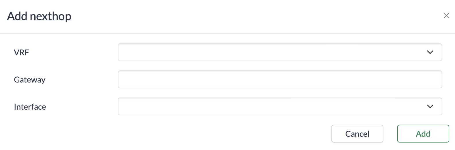Discard the nexthop by clicking Cancel
The image size is (455, 150).
click(x=357, y=134)
